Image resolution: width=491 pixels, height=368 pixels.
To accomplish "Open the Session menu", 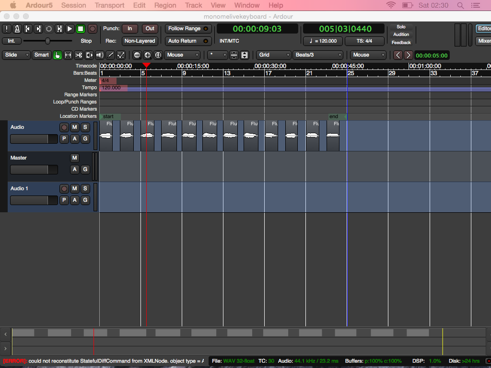I will 73,5.
